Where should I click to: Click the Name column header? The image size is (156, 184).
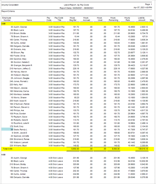pos(29,20)
